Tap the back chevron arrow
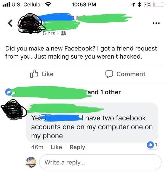Image resolution: width=167 pixels, height=177 pixels. tap(10, 23)
